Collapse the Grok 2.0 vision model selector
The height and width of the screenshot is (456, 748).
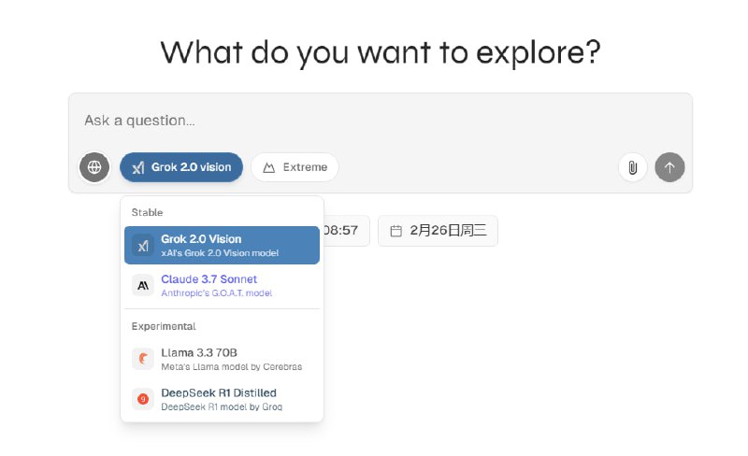(x=181, y=167)
